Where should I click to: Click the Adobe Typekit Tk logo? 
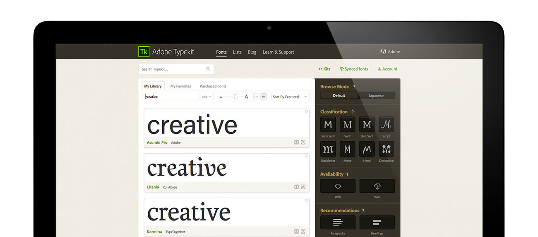tap(144, 52)
